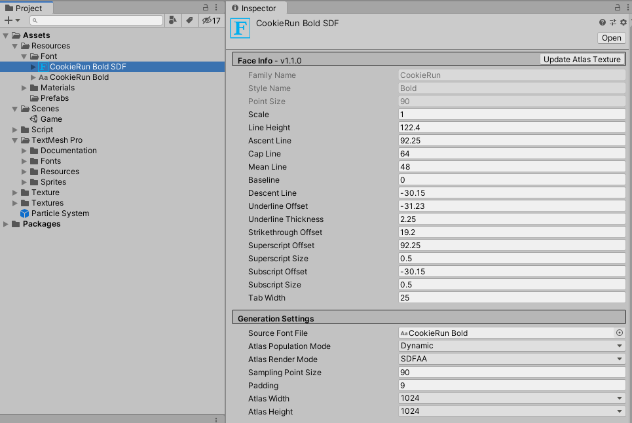The width and height of the screenshot is (632, 423).
Task: Click the Open button
Action: [x=612, y=38]
